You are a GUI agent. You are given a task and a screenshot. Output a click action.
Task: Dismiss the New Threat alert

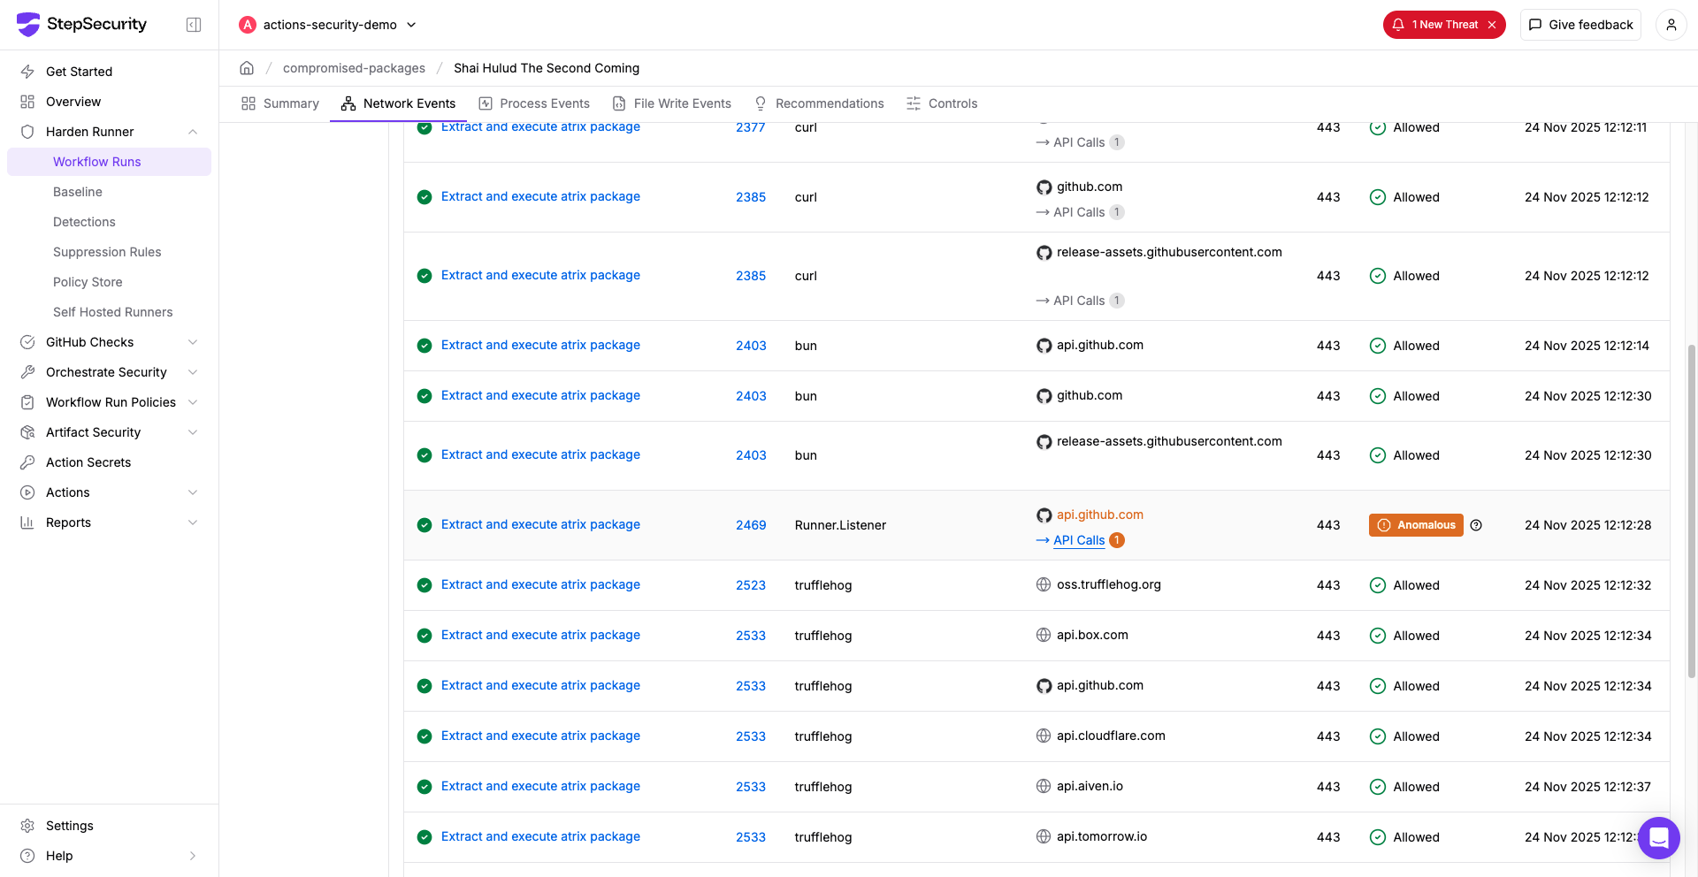point(1492,25)
